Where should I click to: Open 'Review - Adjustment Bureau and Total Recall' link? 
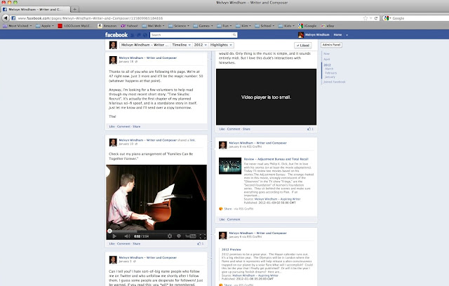[276, 159]
